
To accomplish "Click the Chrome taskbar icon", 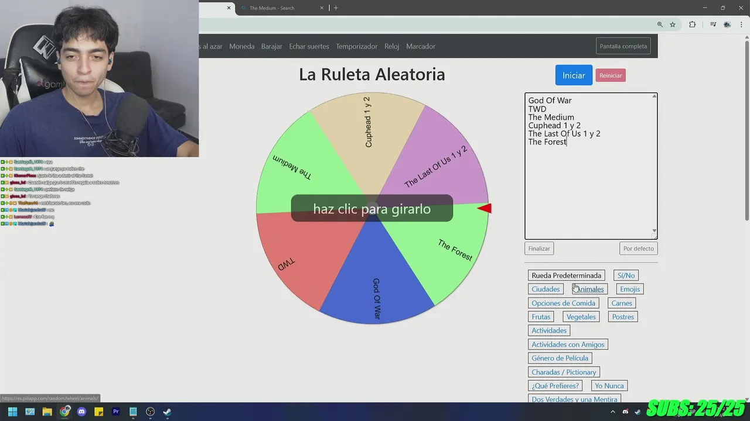I will [64, 412].
